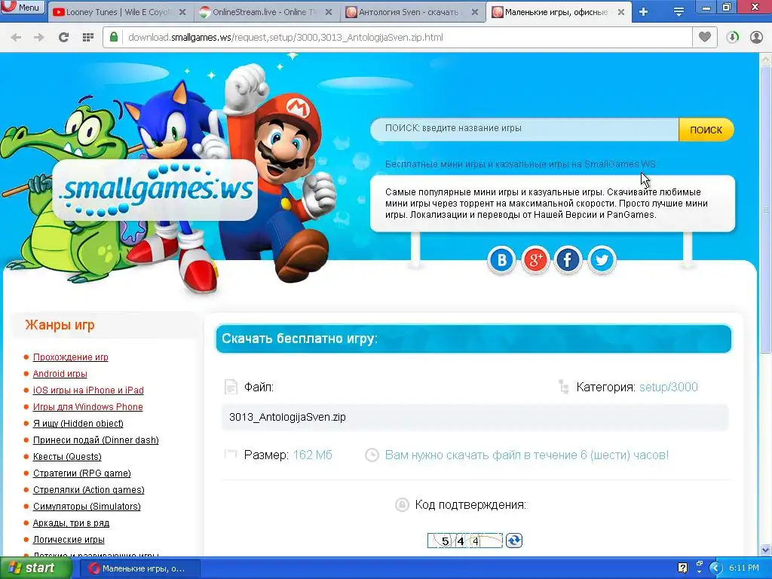Expand hidden tray icons arrow

tap(715, 568)
